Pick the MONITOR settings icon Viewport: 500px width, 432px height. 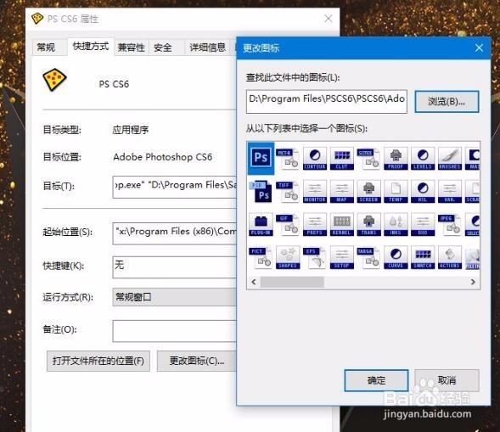click(315, 191)
